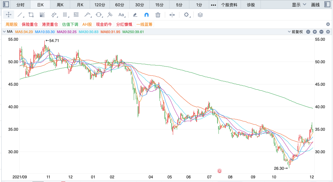Screen dimensions: 333x182
Task: Select the crosshair move cursor tool
Action: 9,15
